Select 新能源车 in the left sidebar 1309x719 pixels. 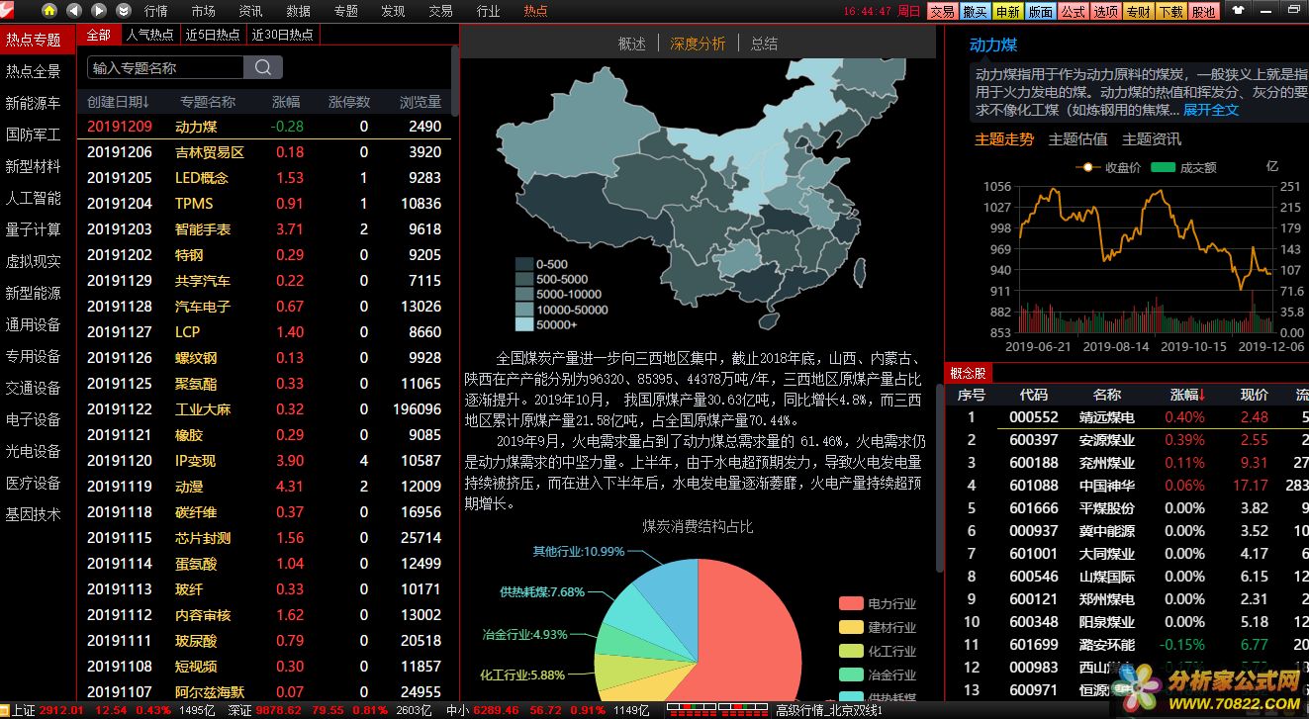pyautogui.click(x=34, y=103)
